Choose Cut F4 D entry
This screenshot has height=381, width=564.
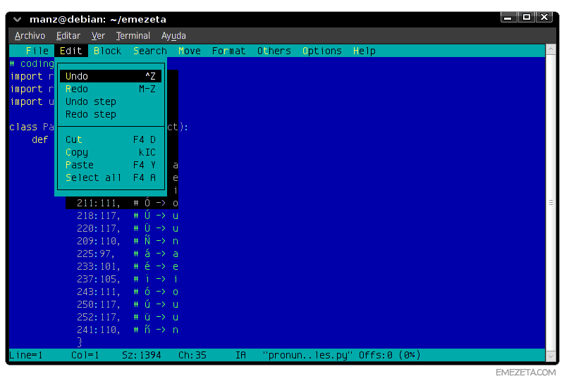coord(111,139)
